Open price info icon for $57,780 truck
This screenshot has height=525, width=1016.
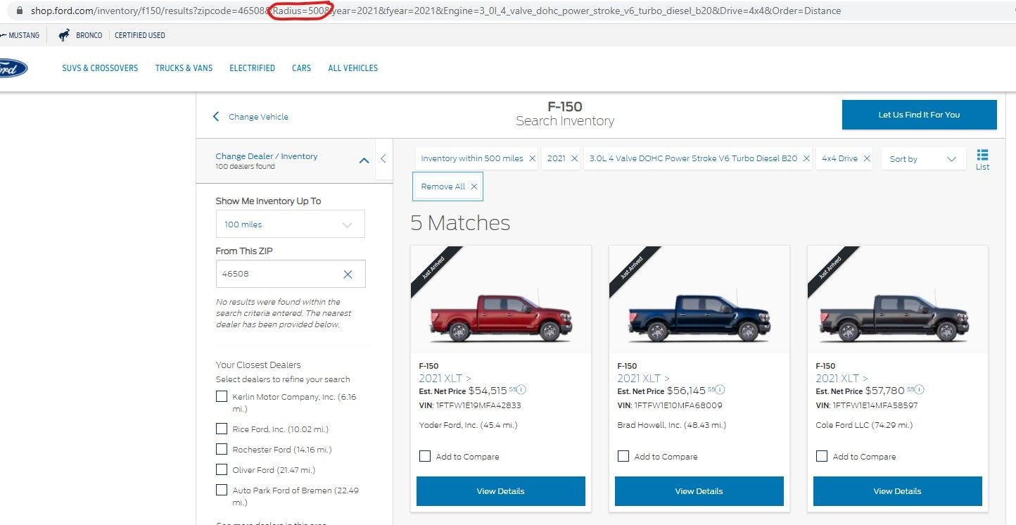click(919, 389)
